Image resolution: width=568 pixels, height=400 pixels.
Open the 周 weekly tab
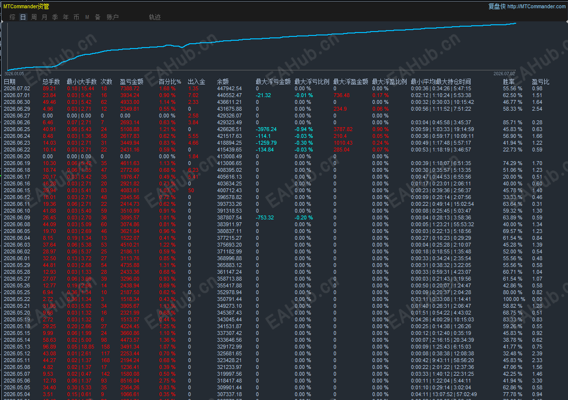(x=34, y=17)
